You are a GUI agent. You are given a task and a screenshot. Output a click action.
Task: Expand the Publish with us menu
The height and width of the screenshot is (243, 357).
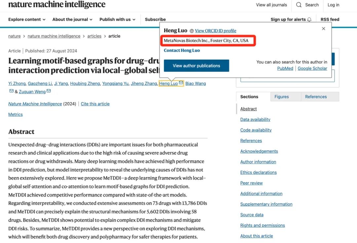(117, 19)
